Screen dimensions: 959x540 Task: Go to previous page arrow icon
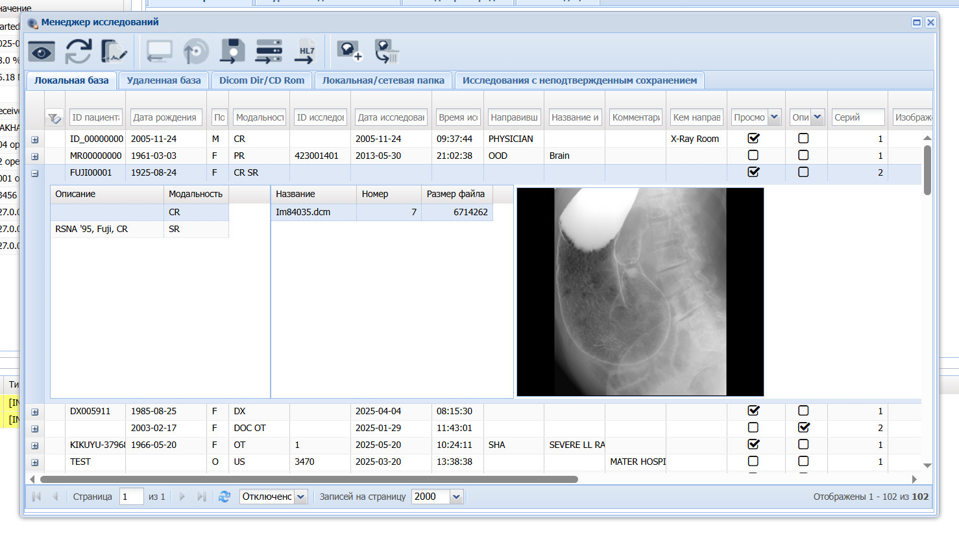(x=55, y=497)
